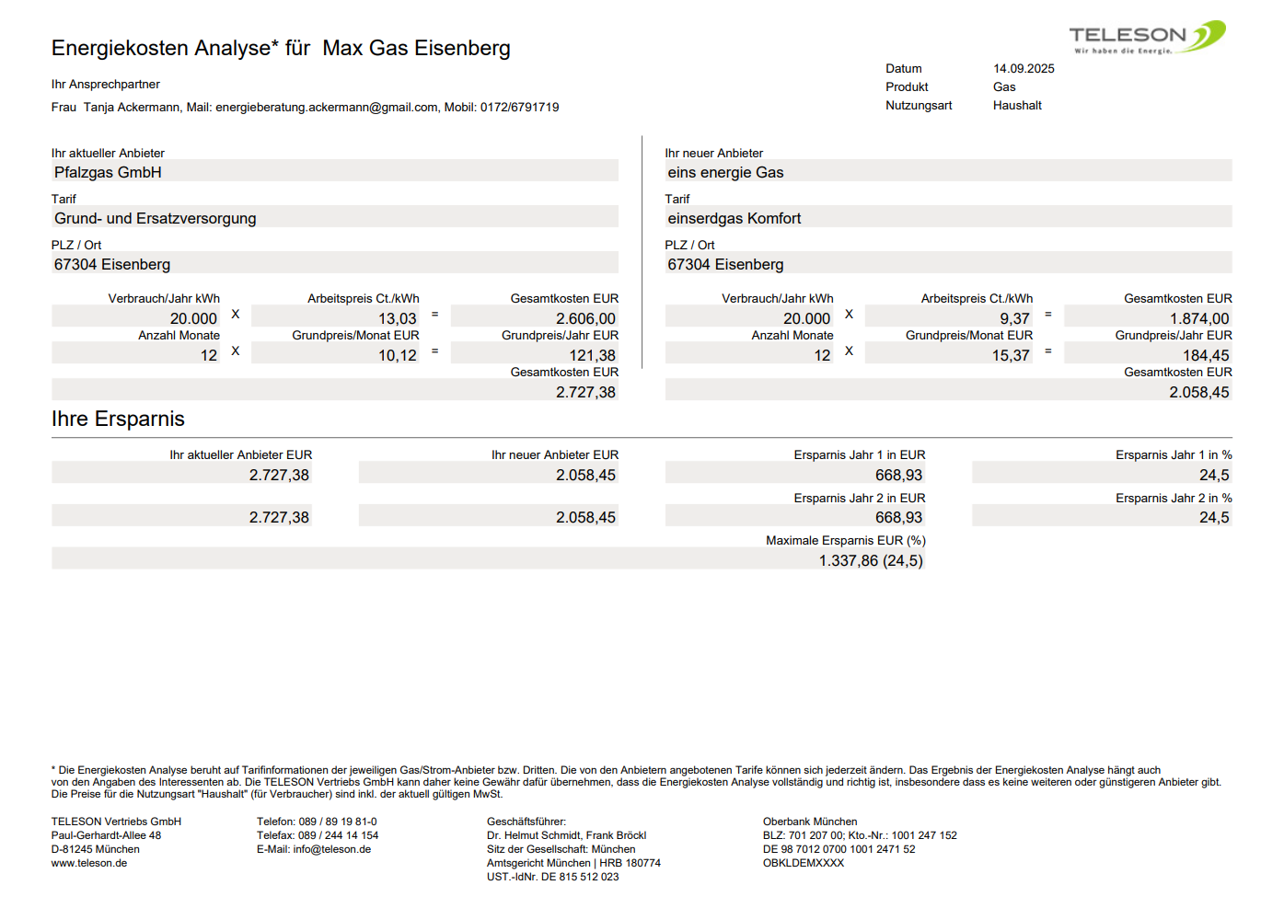Select the Grund- und Ersatzversorgung tariff field
This screenshot has width=1284, height=908.
(334, 218)
